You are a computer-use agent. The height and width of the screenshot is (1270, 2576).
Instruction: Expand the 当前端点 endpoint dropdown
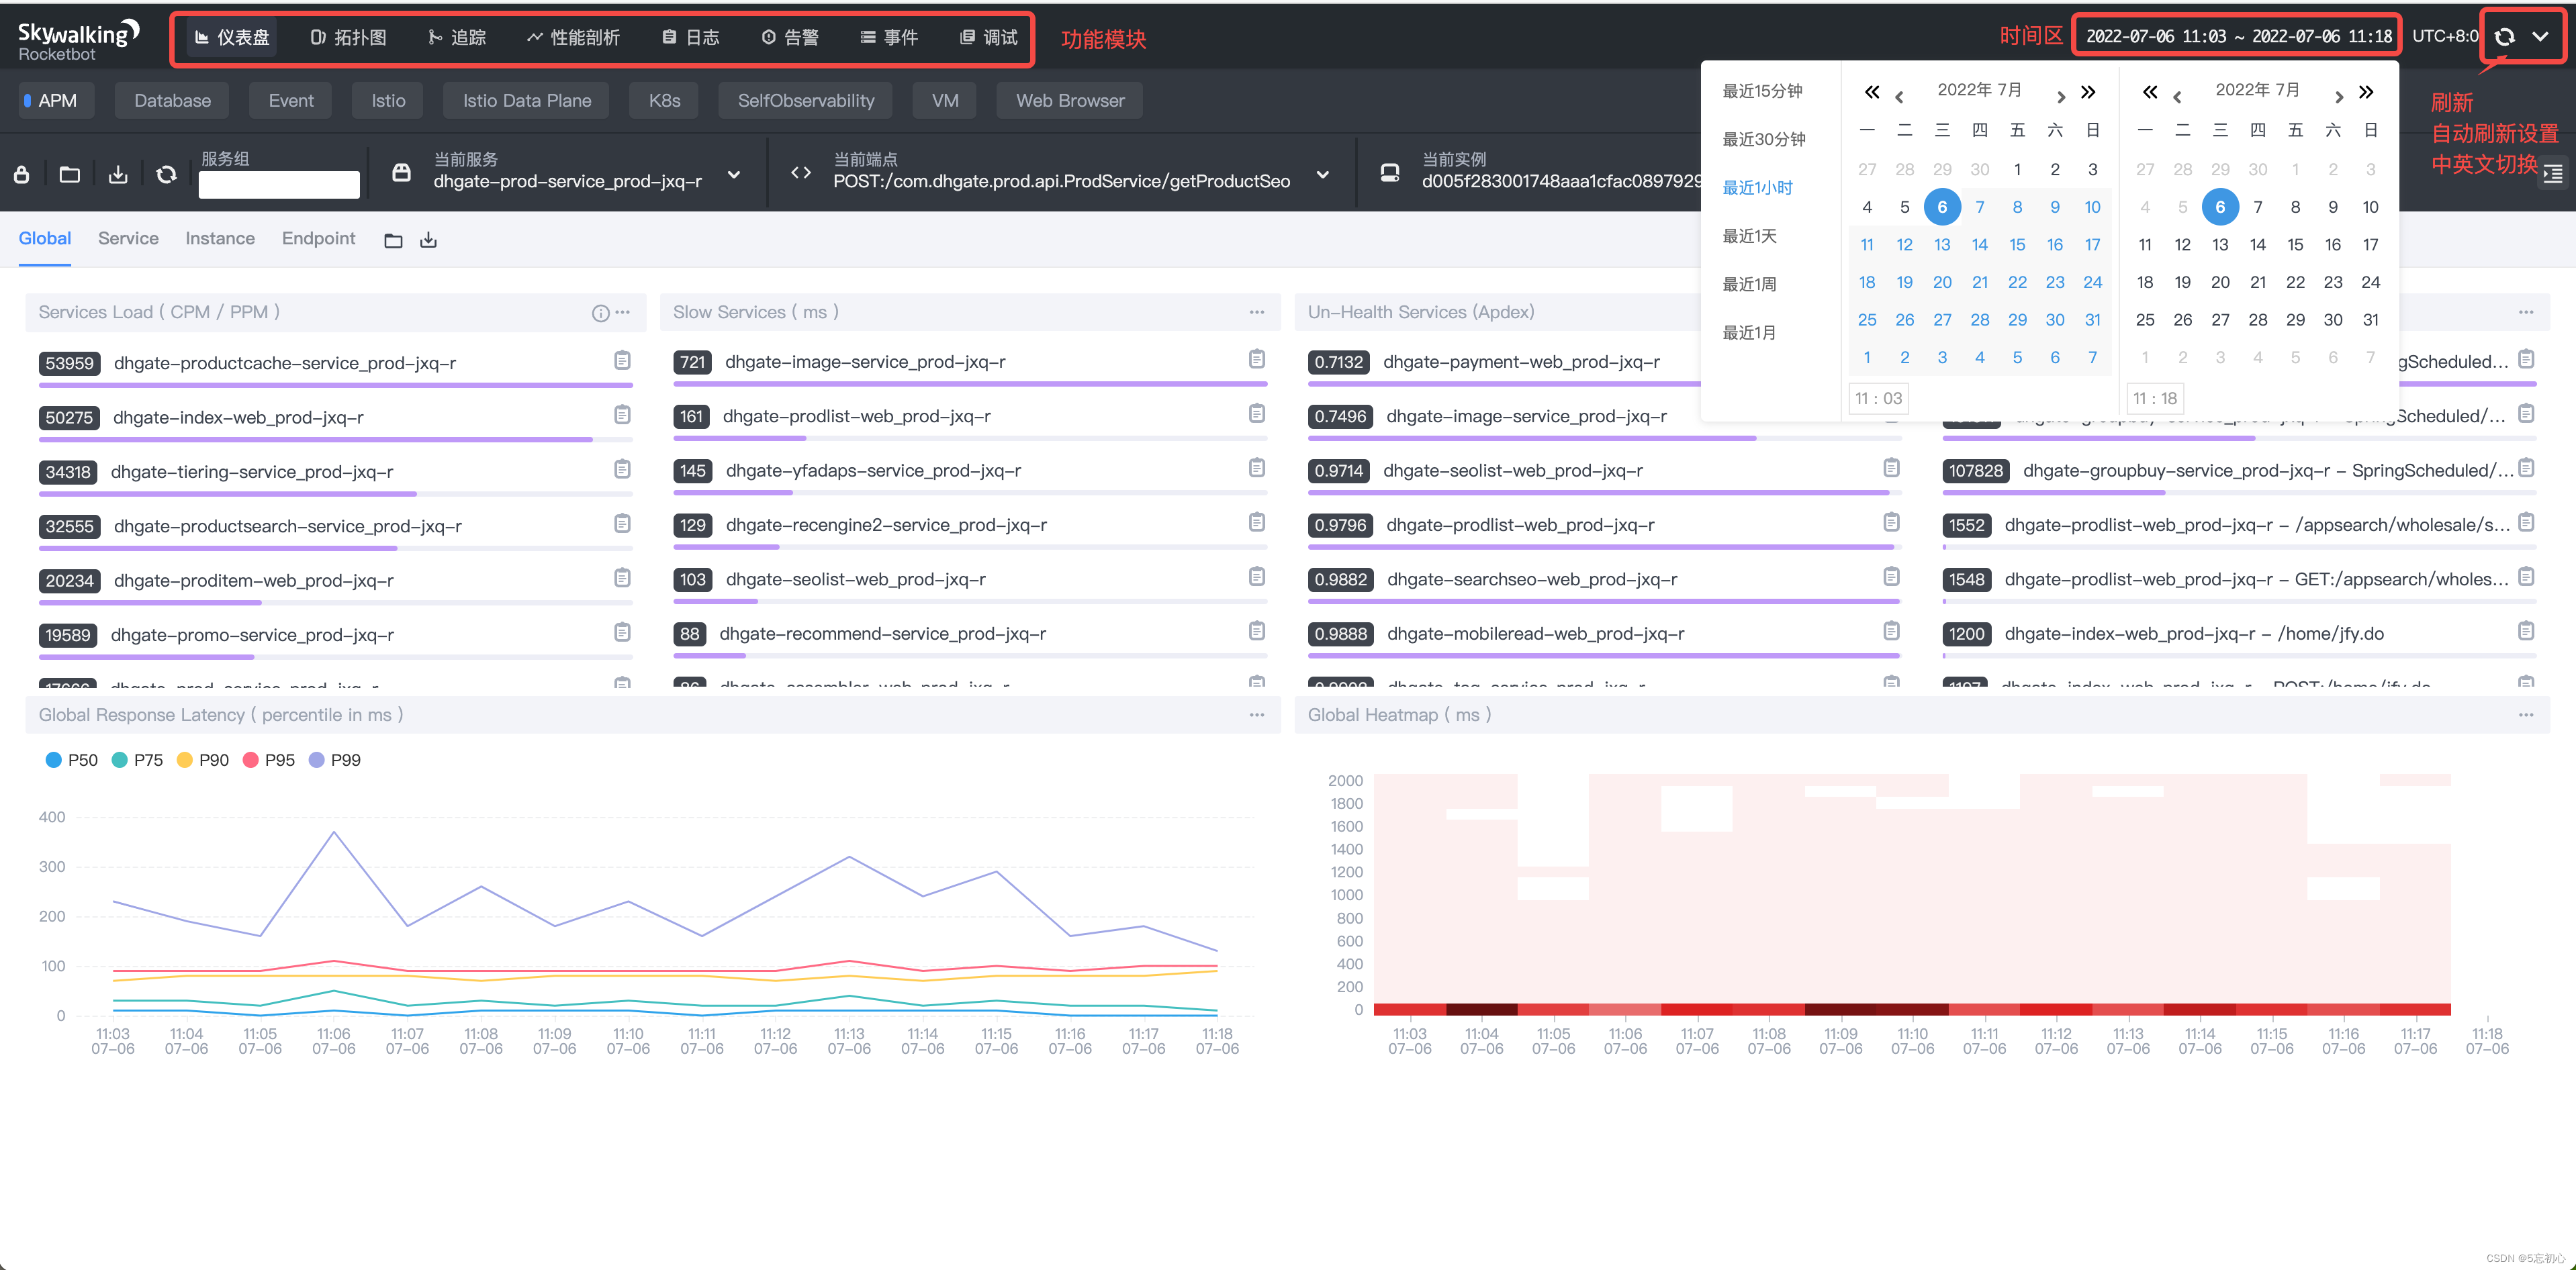[1323, 174]
